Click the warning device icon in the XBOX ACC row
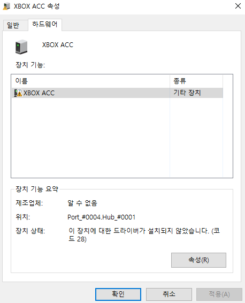The image size is (245, 303). [18, 93]
